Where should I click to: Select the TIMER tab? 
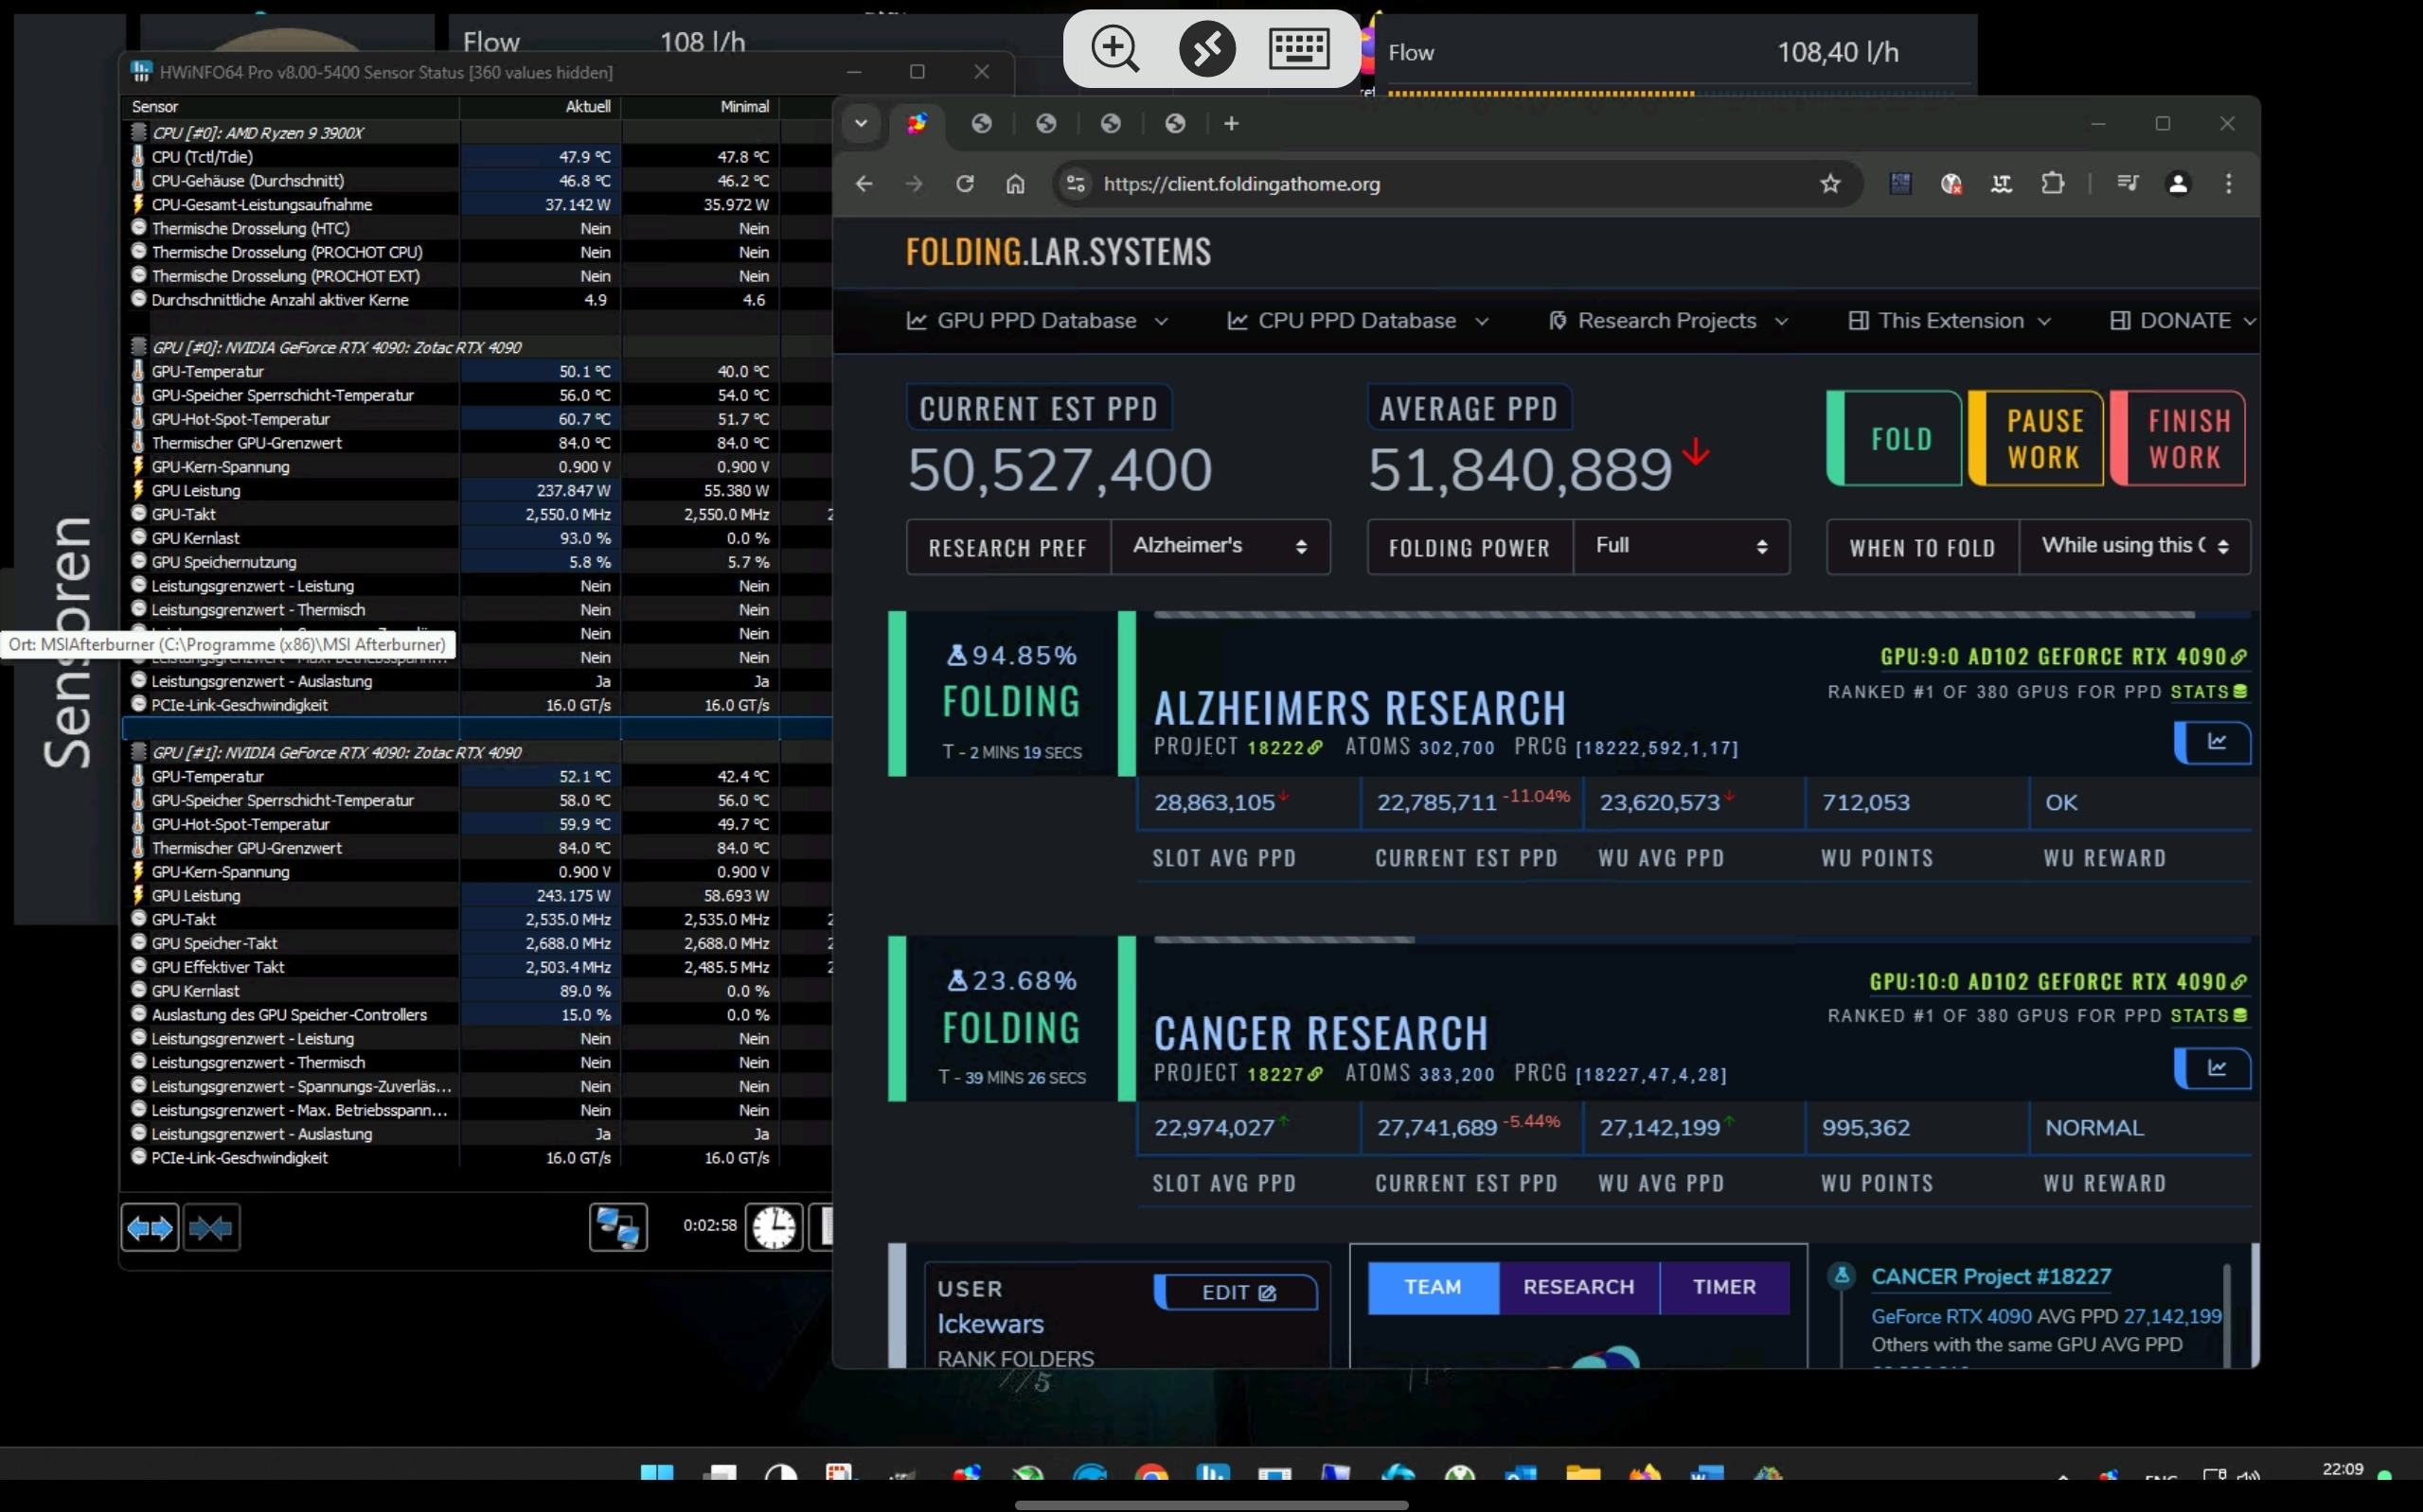1723,1287
